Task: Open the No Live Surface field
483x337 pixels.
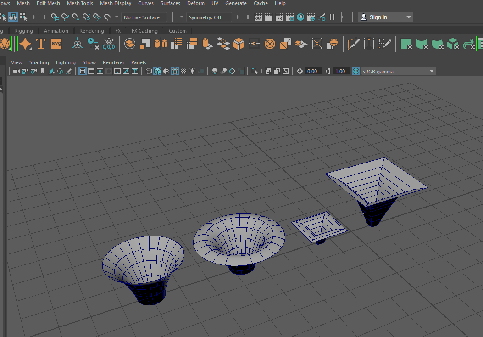Action: 144,17
